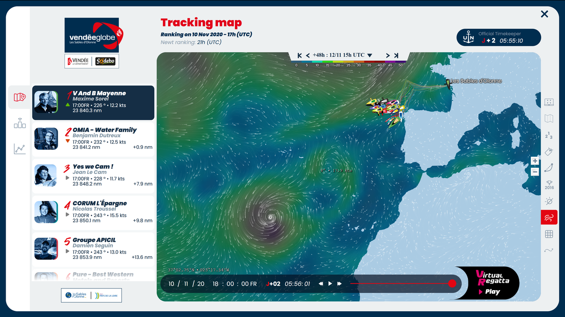Toggle the red wind layer button

549,217
